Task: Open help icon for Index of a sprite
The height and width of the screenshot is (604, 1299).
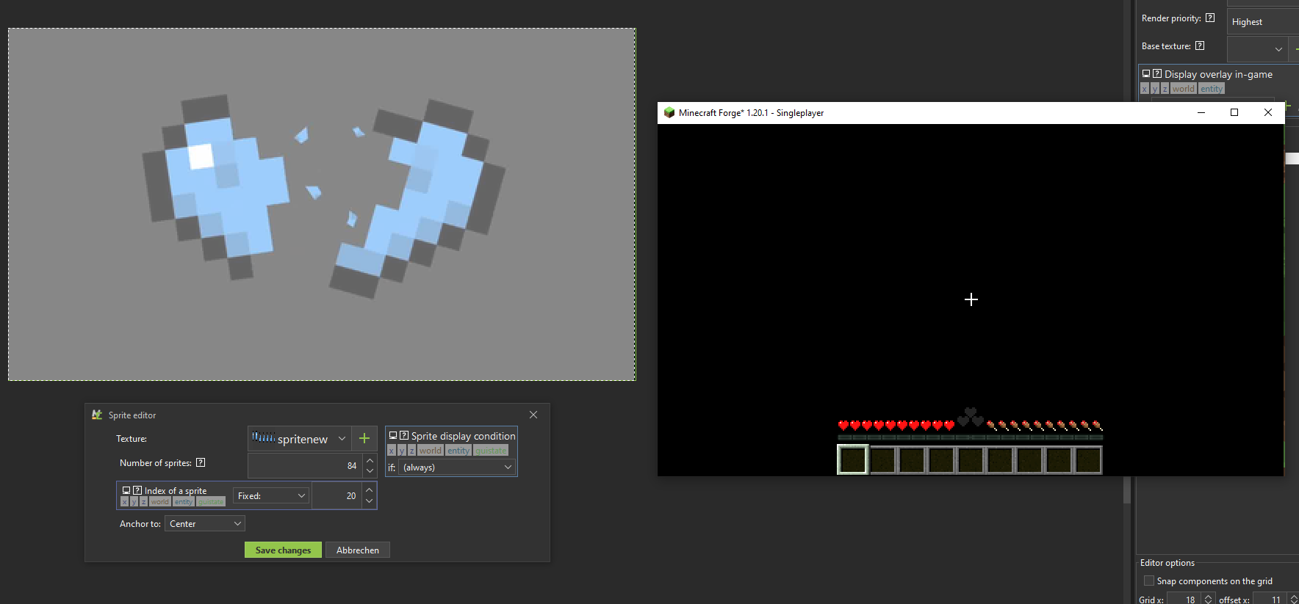Action: click(137, 490)
